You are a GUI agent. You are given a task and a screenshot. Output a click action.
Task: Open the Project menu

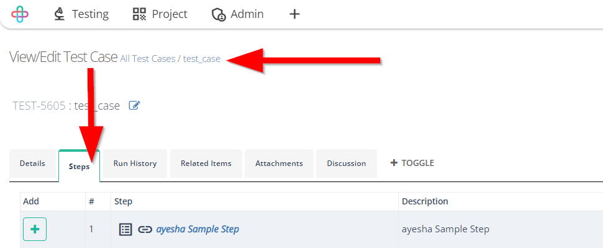160,14
